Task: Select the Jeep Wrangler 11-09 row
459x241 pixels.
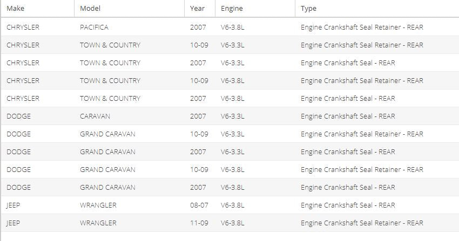Action: tap(230, 223)
